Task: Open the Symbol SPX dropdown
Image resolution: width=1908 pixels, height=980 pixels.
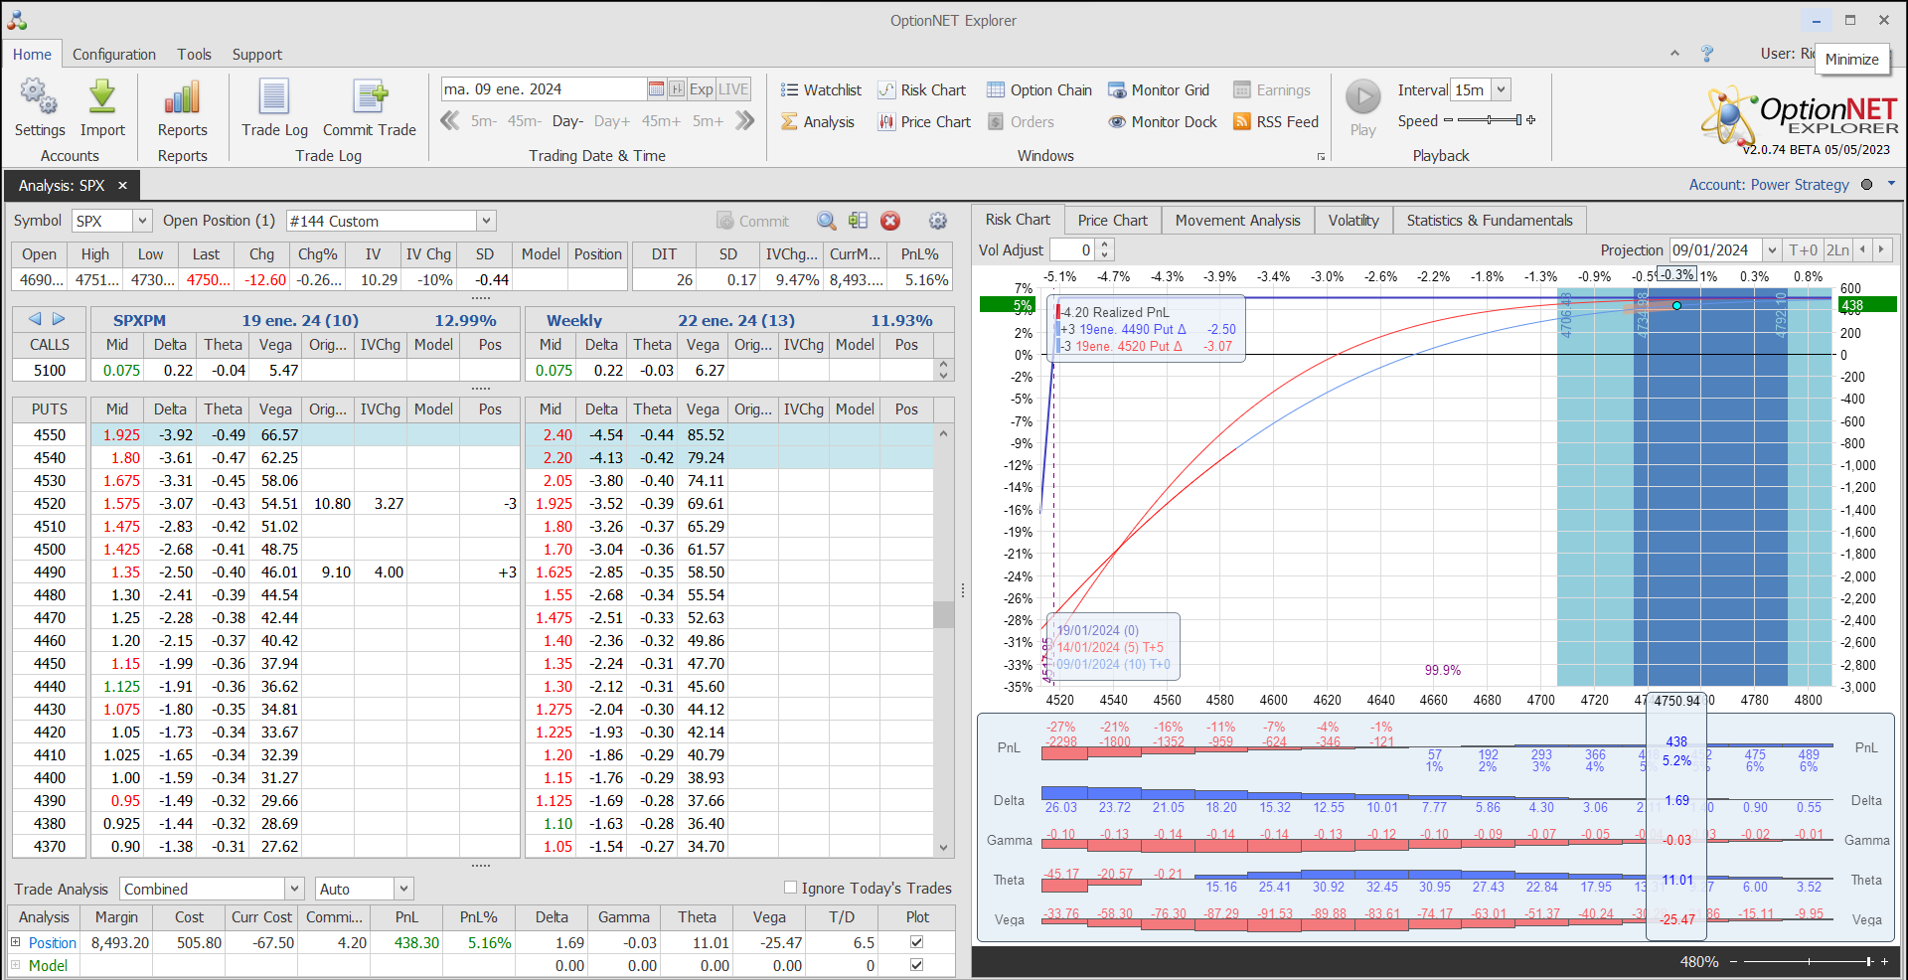Action: (x=142, y=221)
